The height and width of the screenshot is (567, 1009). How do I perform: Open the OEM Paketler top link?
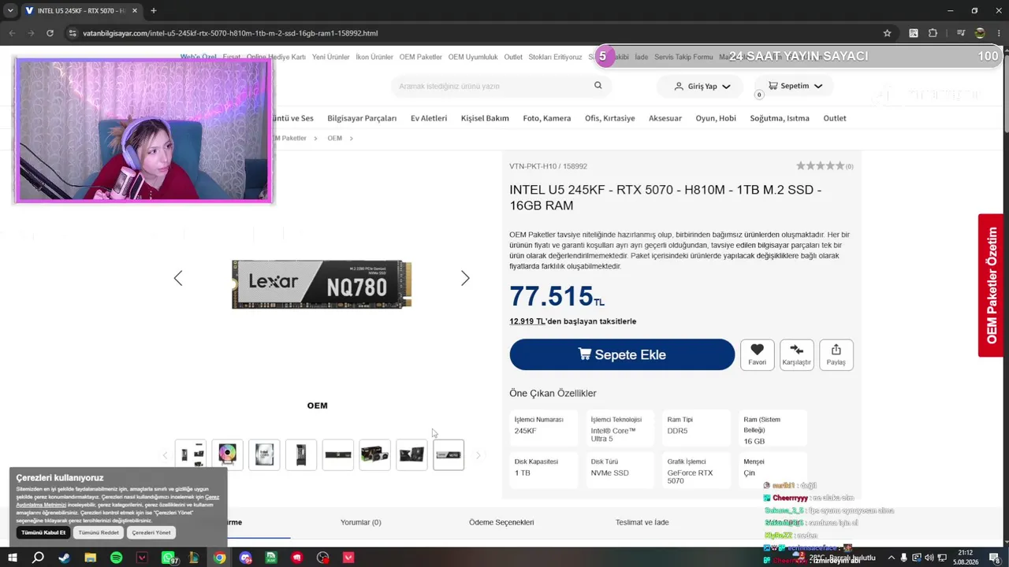pyautogui.click(x=420, y=57)
